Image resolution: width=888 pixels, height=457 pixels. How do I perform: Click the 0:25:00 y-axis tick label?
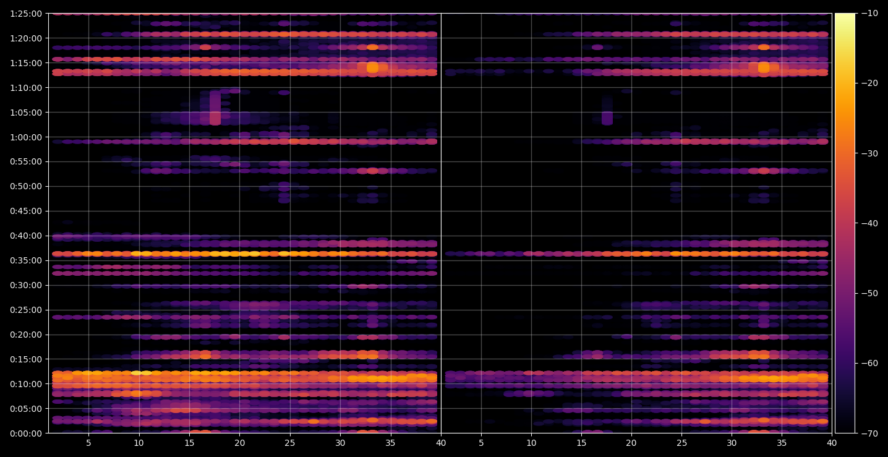[26, 310]
